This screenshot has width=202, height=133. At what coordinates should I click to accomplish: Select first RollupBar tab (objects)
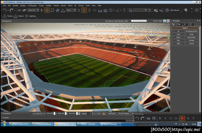click(x=174, y=24)
